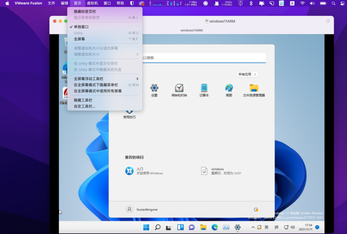Open the 设置 app in Start menu
The height and width of the screenshot is (234, 347).
tap(154, 90)
